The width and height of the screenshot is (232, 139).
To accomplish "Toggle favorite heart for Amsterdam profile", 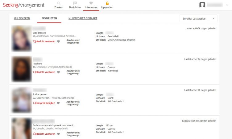I will point(59,41).
